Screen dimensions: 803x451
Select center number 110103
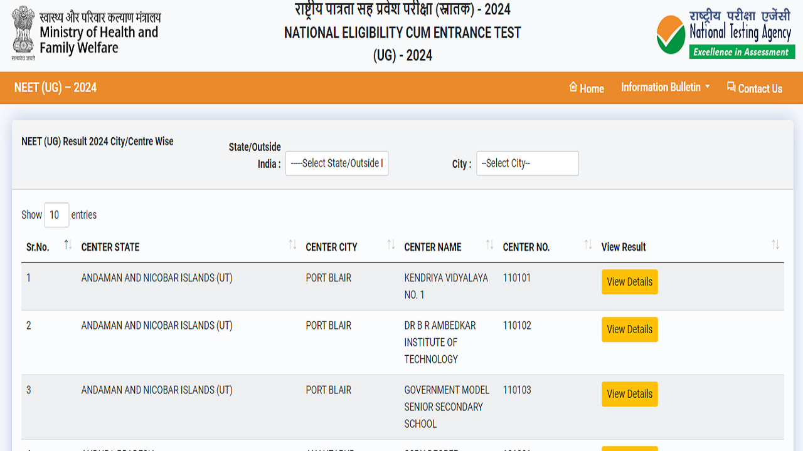(x=517, y=390)
